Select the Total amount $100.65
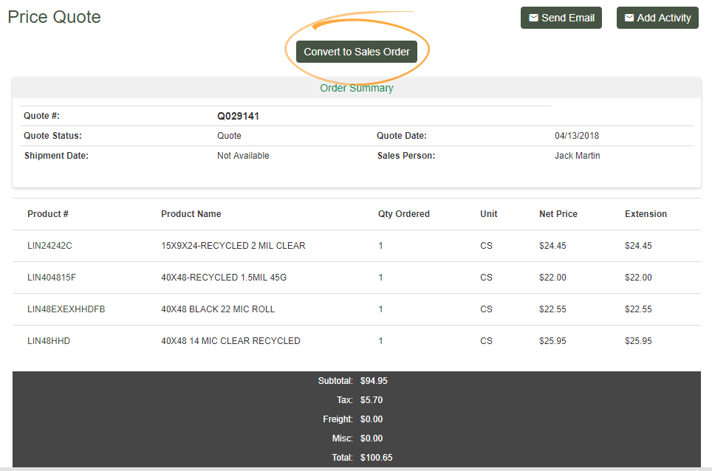 tap(377, 457)
